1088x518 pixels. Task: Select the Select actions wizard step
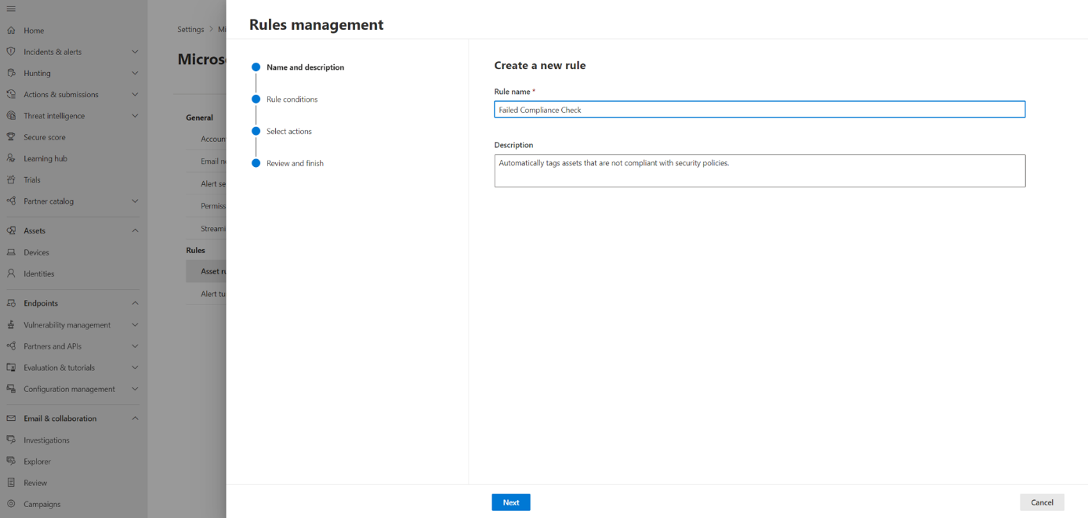tap(288, 132)
